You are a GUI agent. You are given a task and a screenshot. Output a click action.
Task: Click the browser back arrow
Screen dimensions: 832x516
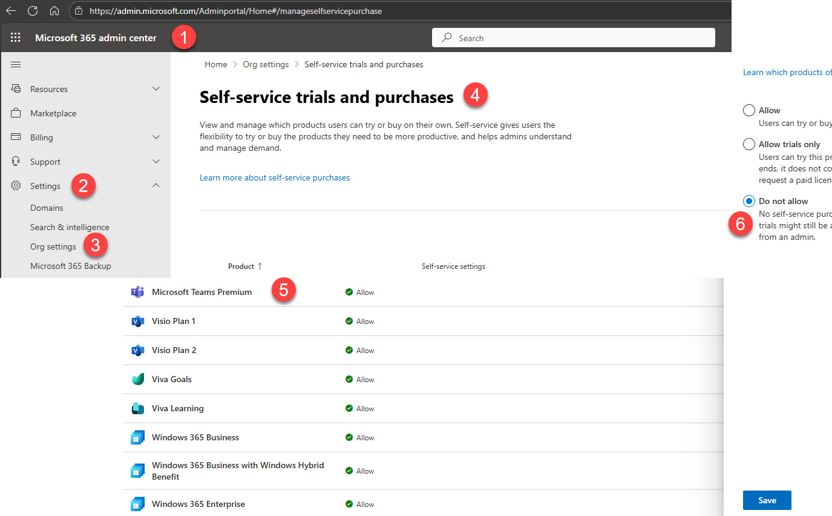pos(11,10)
